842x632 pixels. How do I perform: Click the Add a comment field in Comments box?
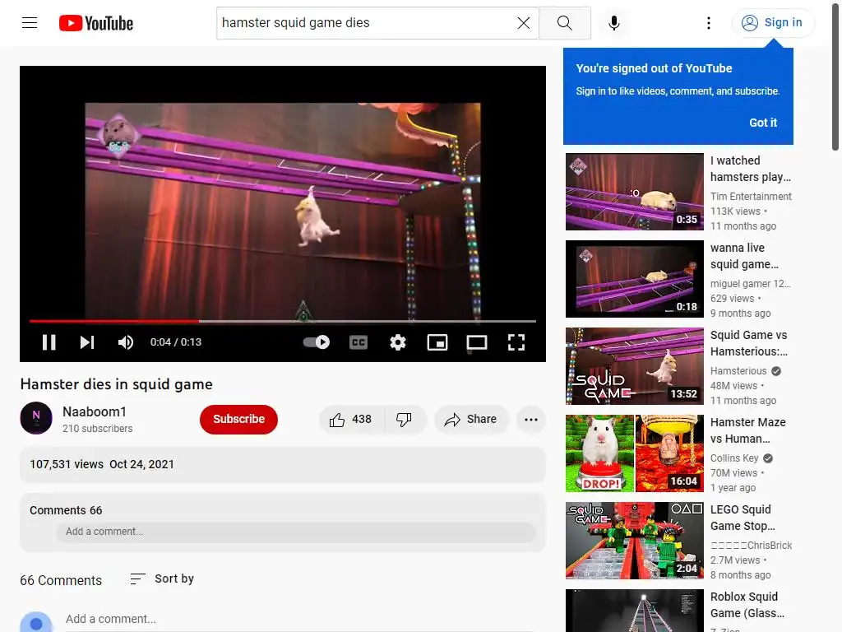pyautogui.click(x=296, y=532)
